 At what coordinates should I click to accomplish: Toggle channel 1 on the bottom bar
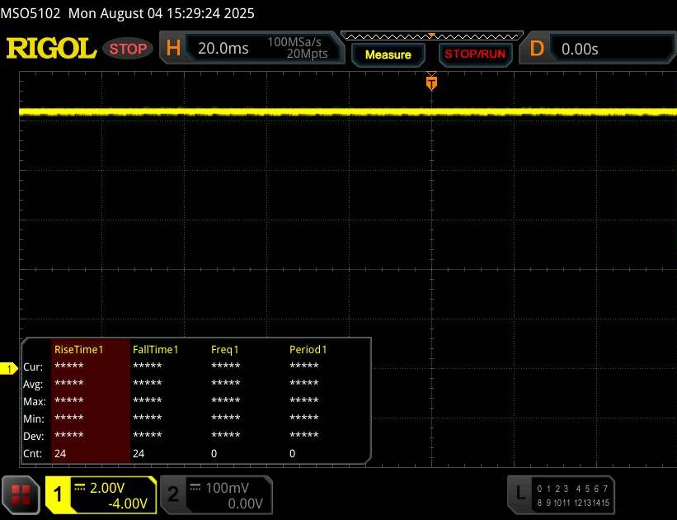[x=59, y=494]
